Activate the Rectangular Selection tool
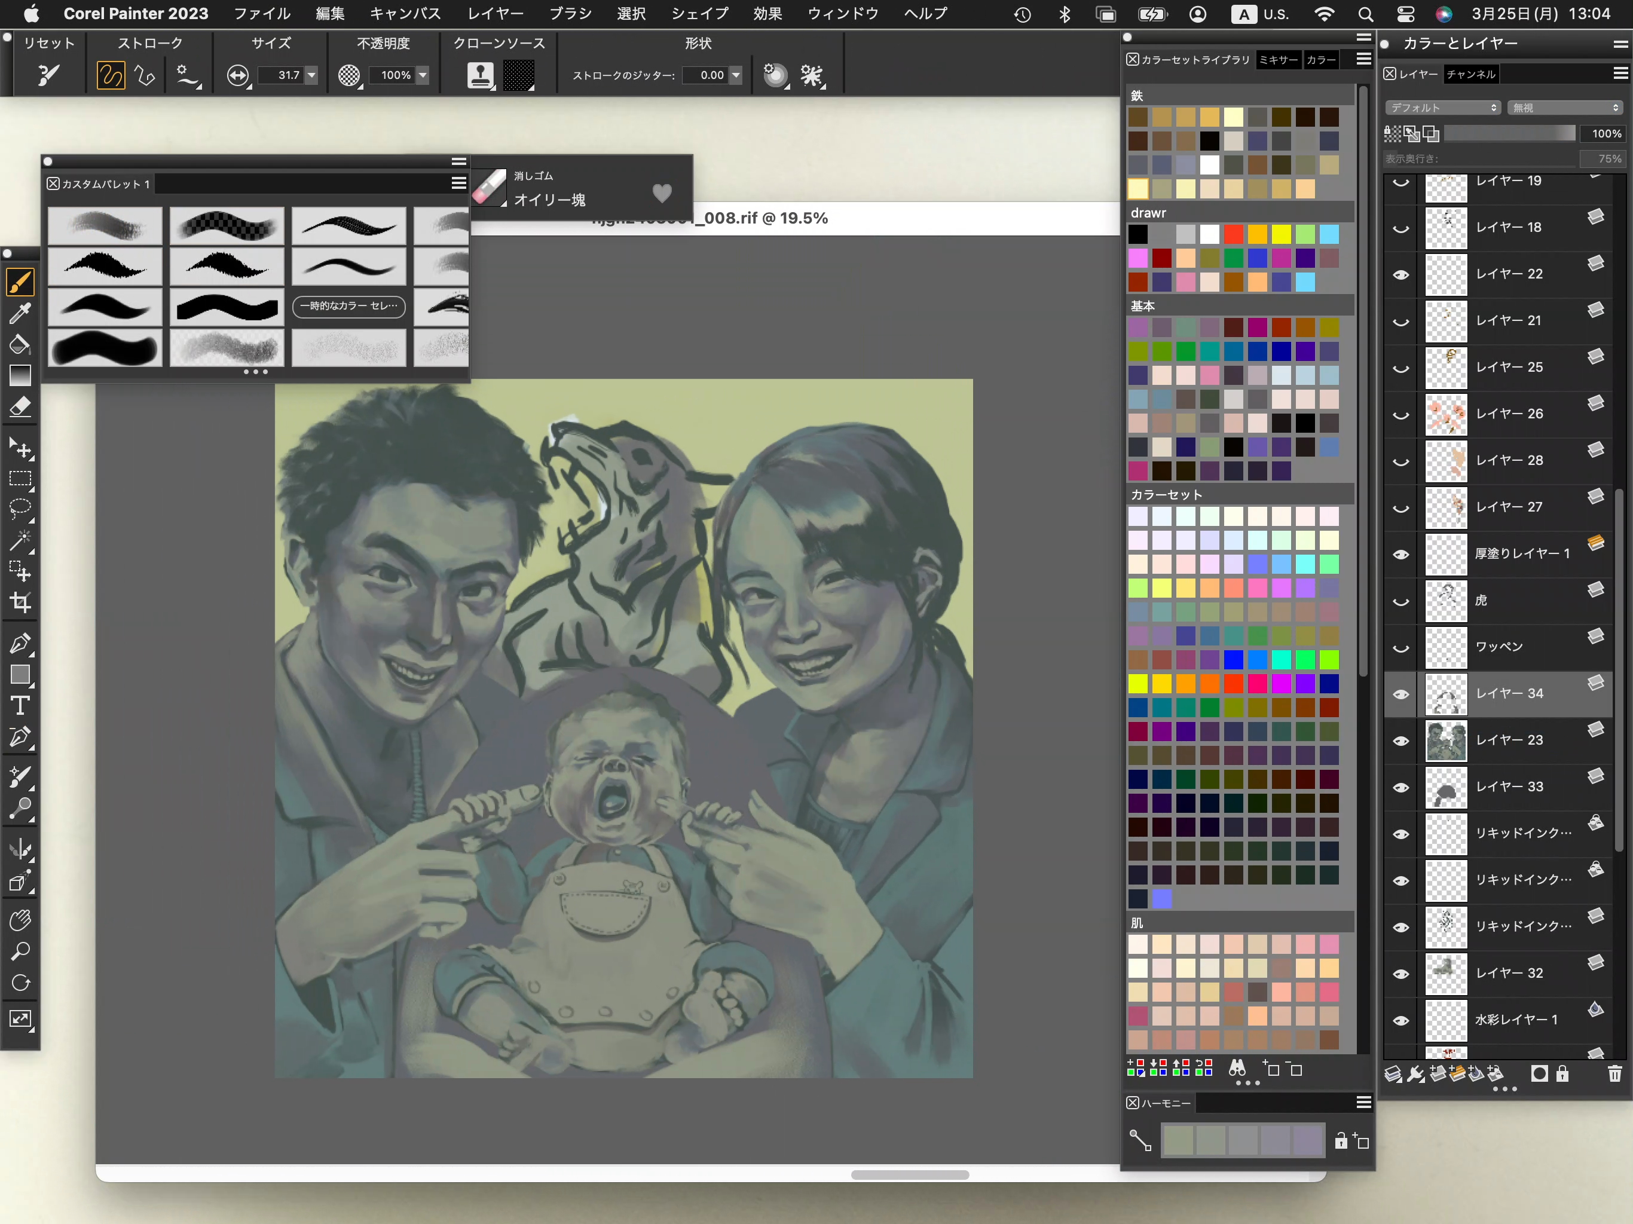 (20, 479)
